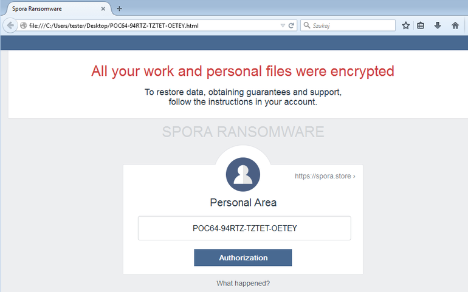Reload the page with the refresh icon
Screen dimensions: 468x292
(x=291, y=25)
